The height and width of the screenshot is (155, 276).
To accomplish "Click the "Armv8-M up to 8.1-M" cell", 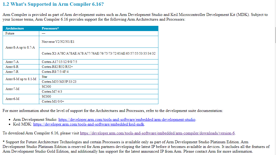I will point(21,79).
